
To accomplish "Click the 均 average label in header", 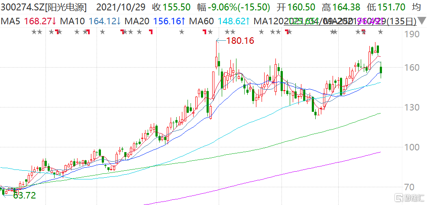I will coord(416,7).
